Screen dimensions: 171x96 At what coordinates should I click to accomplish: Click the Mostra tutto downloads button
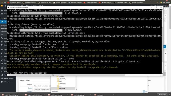(x=162, y=95)
